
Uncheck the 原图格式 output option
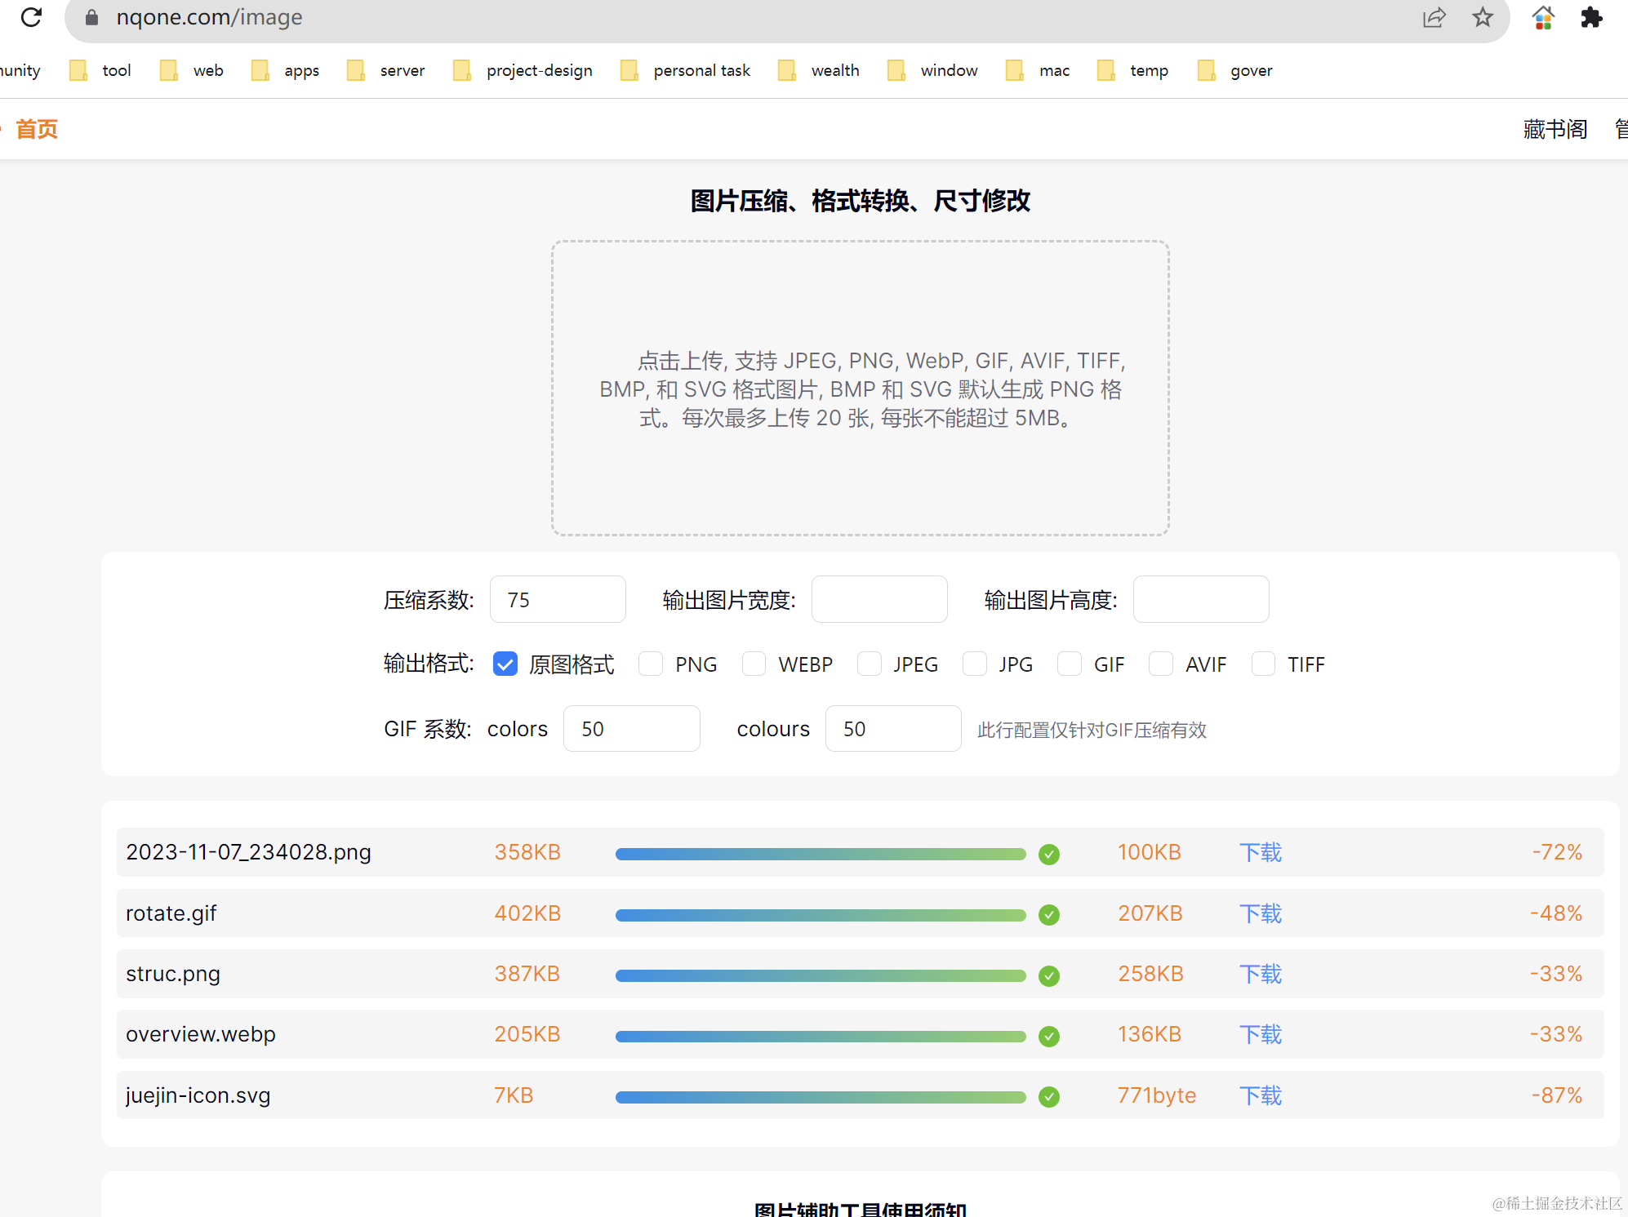point(505,664)
